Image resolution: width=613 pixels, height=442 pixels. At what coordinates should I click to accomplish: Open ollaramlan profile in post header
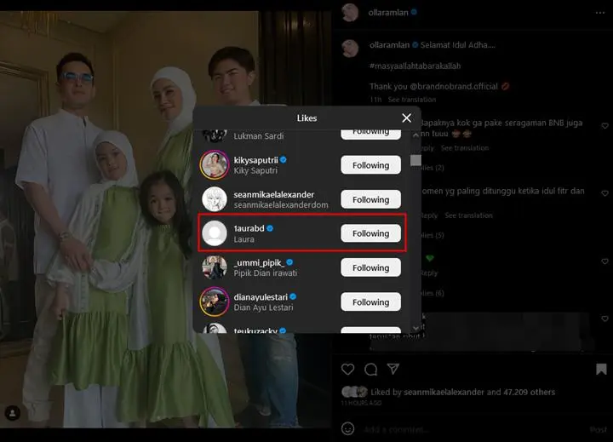[x=388, y=13]
